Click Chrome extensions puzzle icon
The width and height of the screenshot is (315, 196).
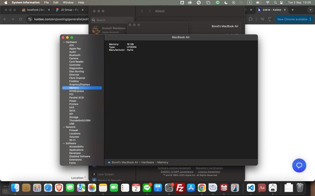pos(250,19)
